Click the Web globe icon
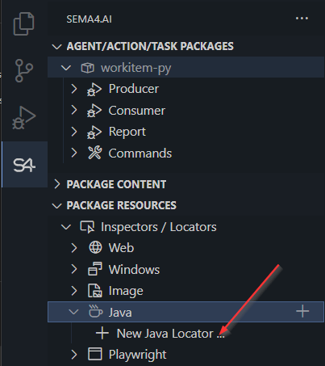 tap(95, 247)
